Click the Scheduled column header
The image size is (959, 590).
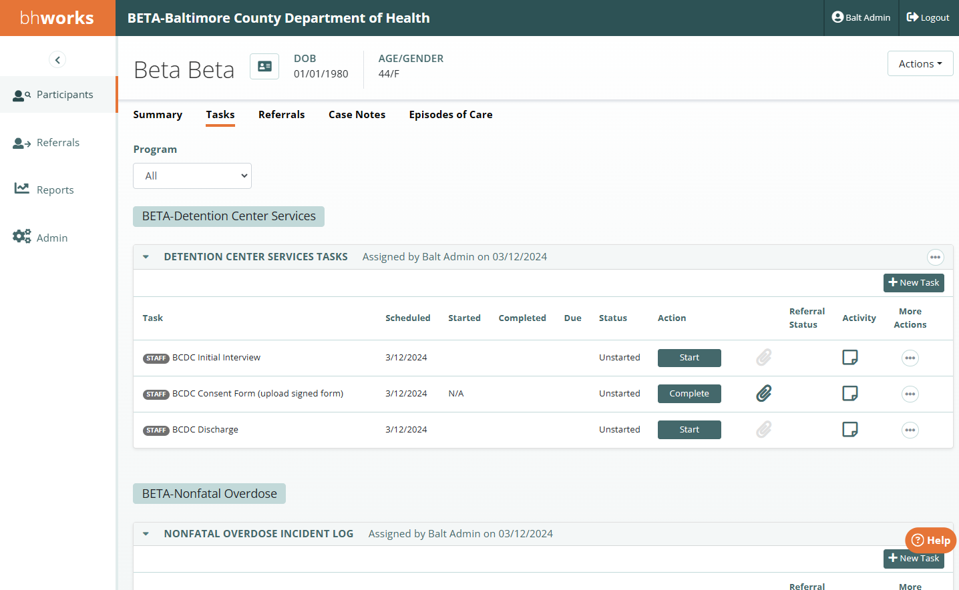(x=408, y=318)
